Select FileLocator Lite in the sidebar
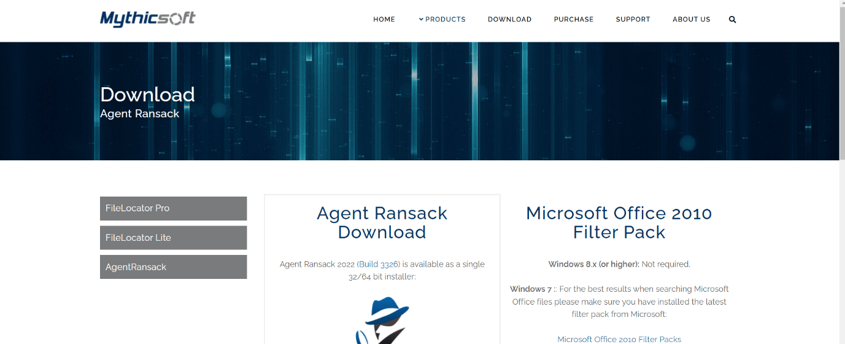This screenshot has width=845, height=344. (173, 238)
